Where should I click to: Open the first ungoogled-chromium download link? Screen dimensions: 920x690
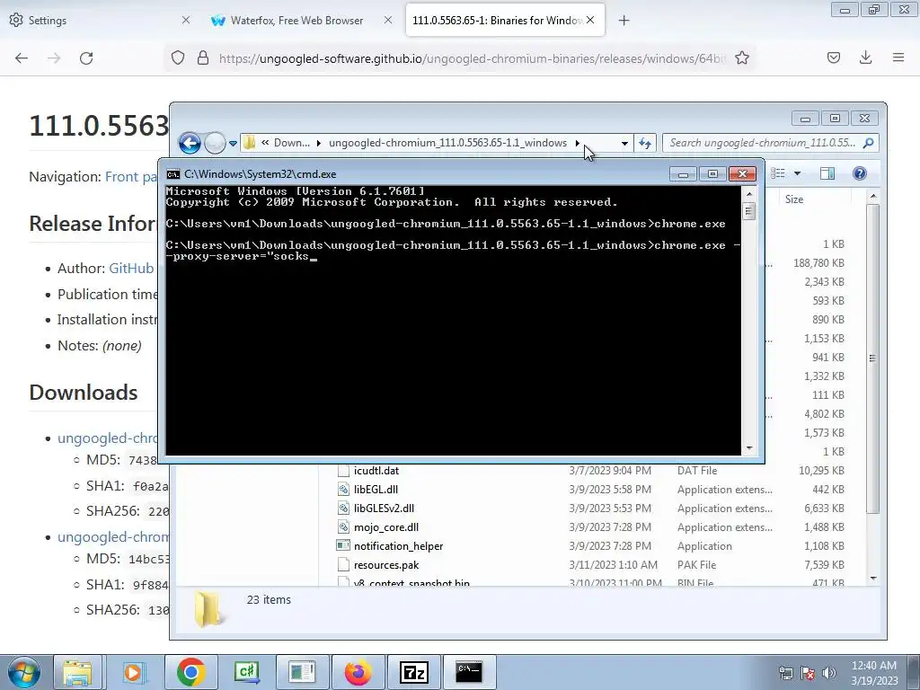pos(108,438)
